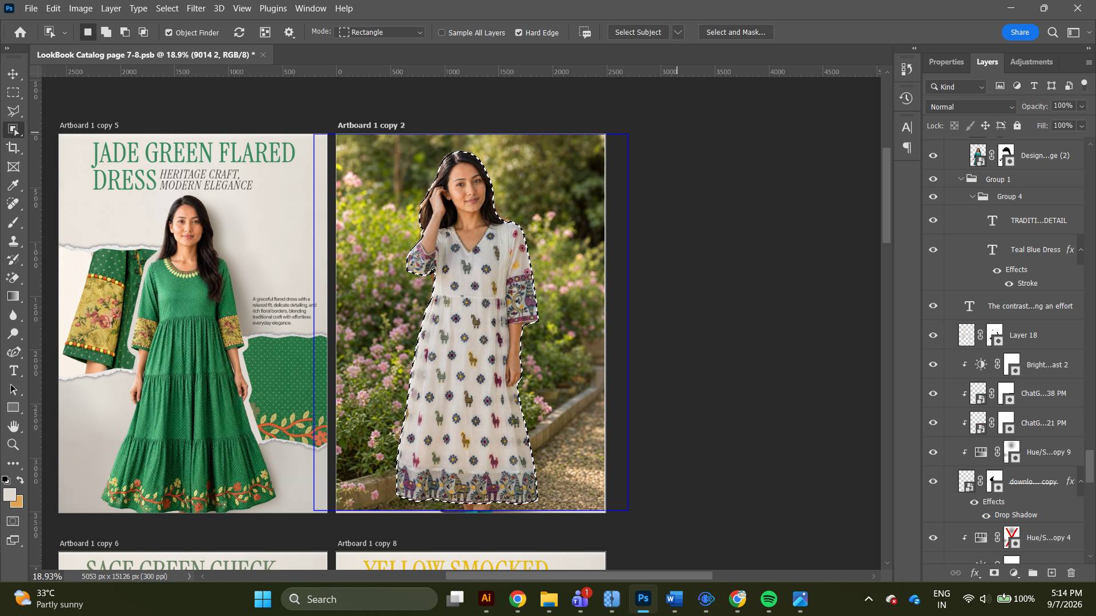This screenshot has height=616, width=1096.
Task: Open the Filter menu
Action: pos(196,9)
